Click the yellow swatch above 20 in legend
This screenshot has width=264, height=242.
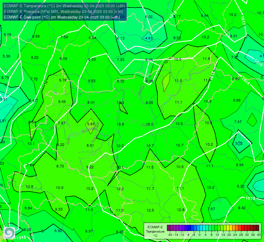coord(228,228)
